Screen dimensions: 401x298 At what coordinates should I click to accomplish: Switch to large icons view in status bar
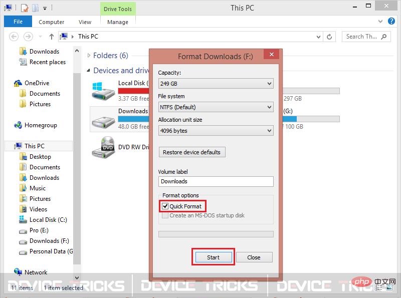pyautogui.click(x=389, y=288)
